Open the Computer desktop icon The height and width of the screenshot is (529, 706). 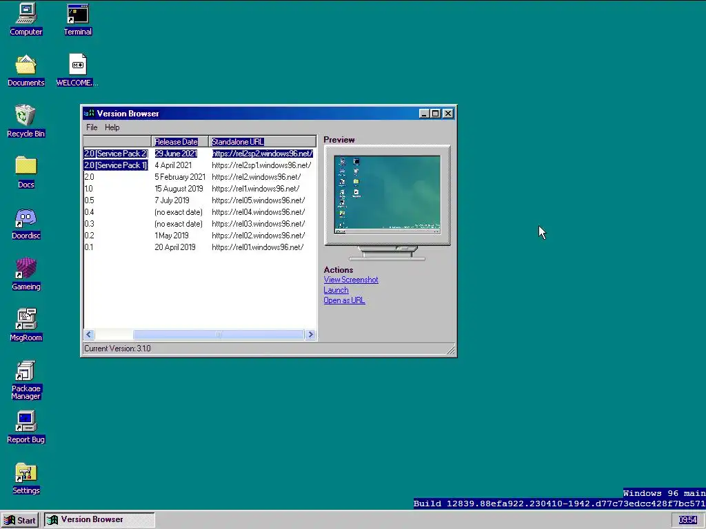point(26,19)
